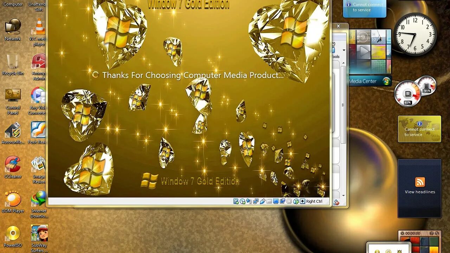Viewport: 450px width, 253px height.
Task: Click the audio status icon in VM bar
Action: click(x=249, y=201)
